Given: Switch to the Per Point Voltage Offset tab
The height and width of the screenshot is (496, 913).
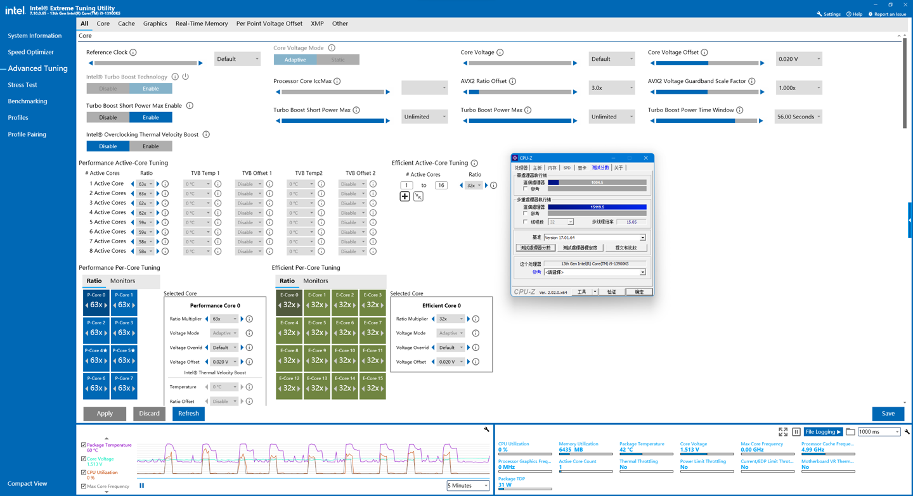Looking at the screenshot, I should pyautogui.click(x=269, y=23).
